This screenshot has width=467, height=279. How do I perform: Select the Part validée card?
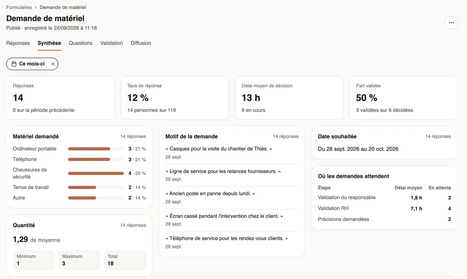coord(403,98)
